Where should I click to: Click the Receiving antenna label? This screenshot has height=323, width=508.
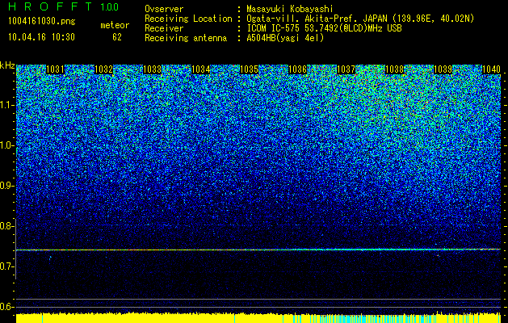(x=186, y=38)
